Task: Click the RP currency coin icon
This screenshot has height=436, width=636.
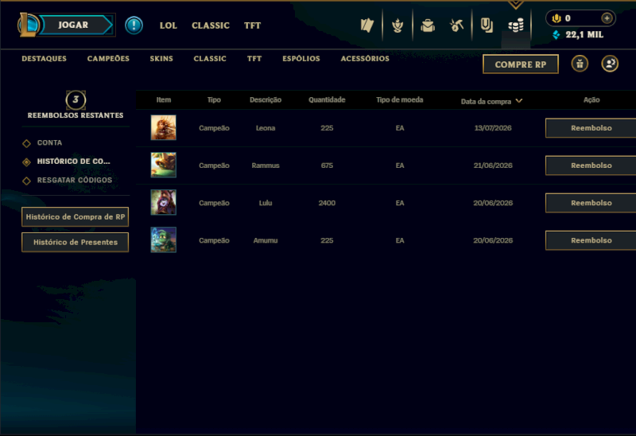Action: pos(556,18)
